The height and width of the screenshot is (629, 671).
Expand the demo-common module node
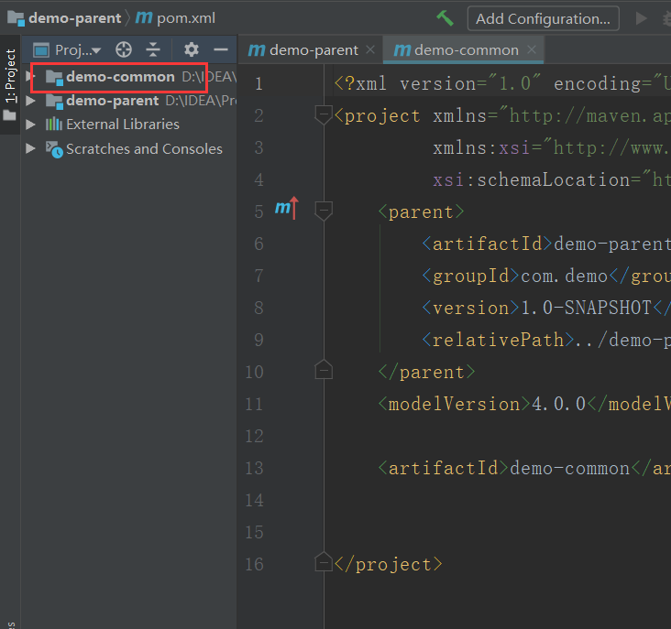click(30, 77)
